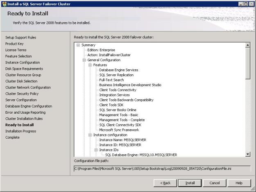Go back with the Back button
This screenshot has width=256, height=192.
point(165,183)
